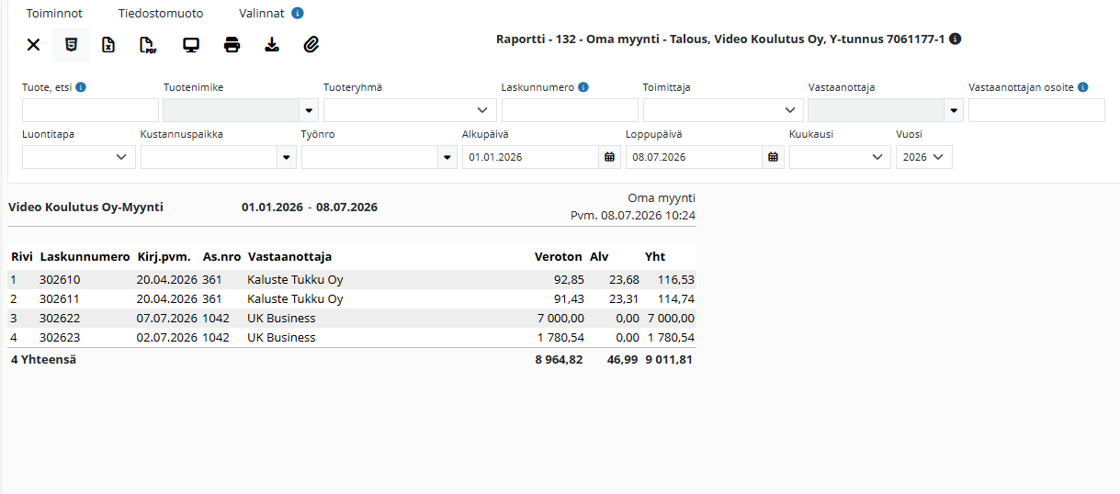Screen dimensions: 1120x494
Task: Click the paperclip attachment icon
Action: pos(311,45)
